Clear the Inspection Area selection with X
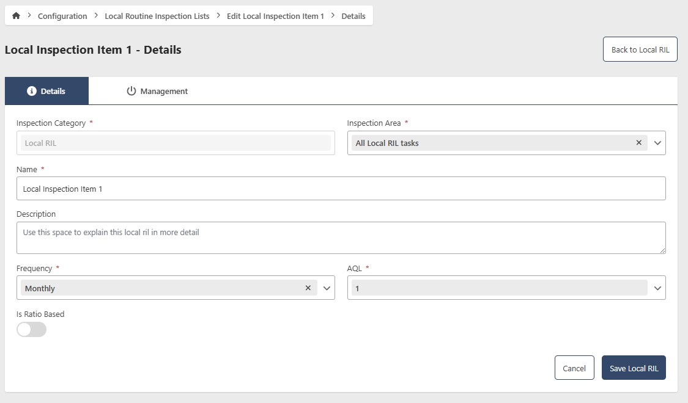Viewport: 688px width, 403px height. 638,143
